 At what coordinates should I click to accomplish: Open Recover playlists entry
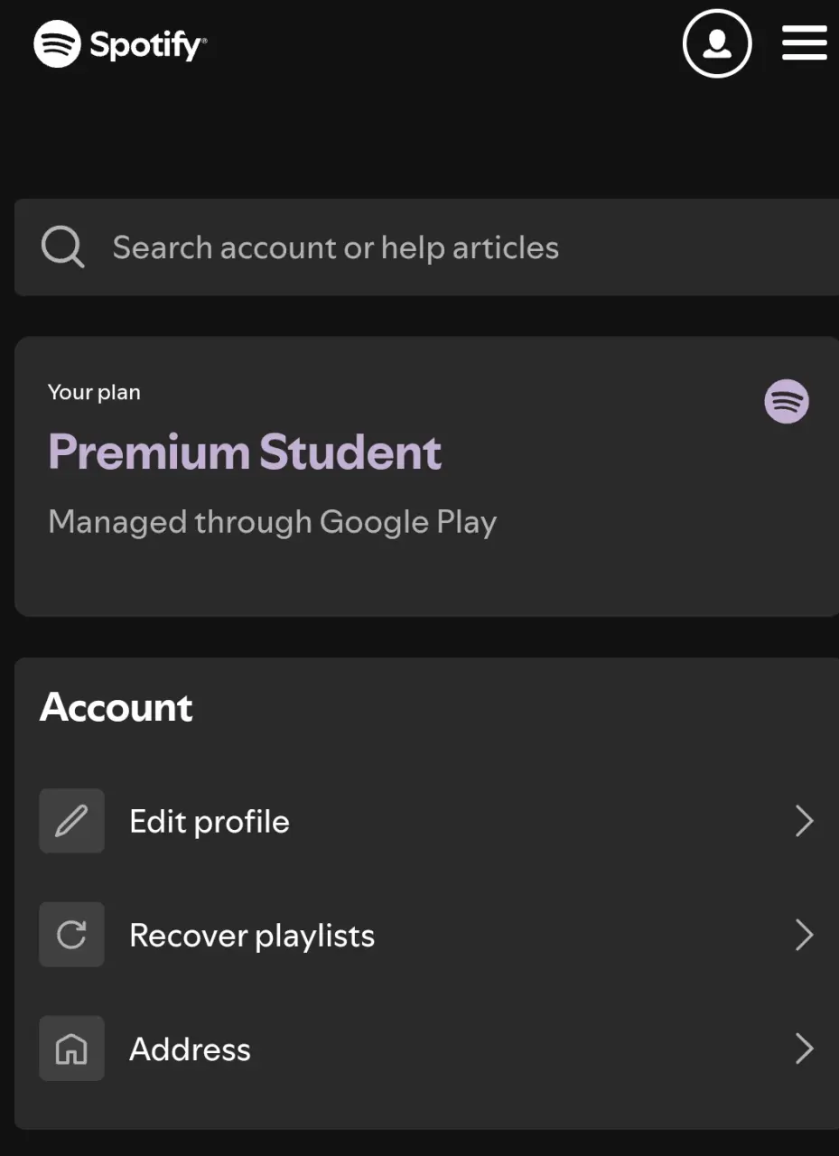426,935
